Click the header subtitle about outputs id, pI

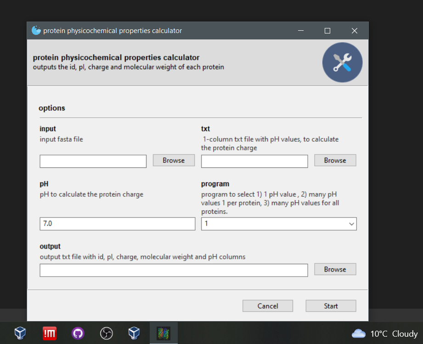tap(129, 67)
